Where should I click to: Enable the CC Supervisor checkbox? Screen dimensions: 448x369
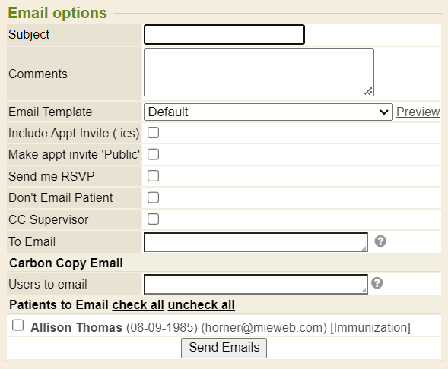(x=153, y=219)
